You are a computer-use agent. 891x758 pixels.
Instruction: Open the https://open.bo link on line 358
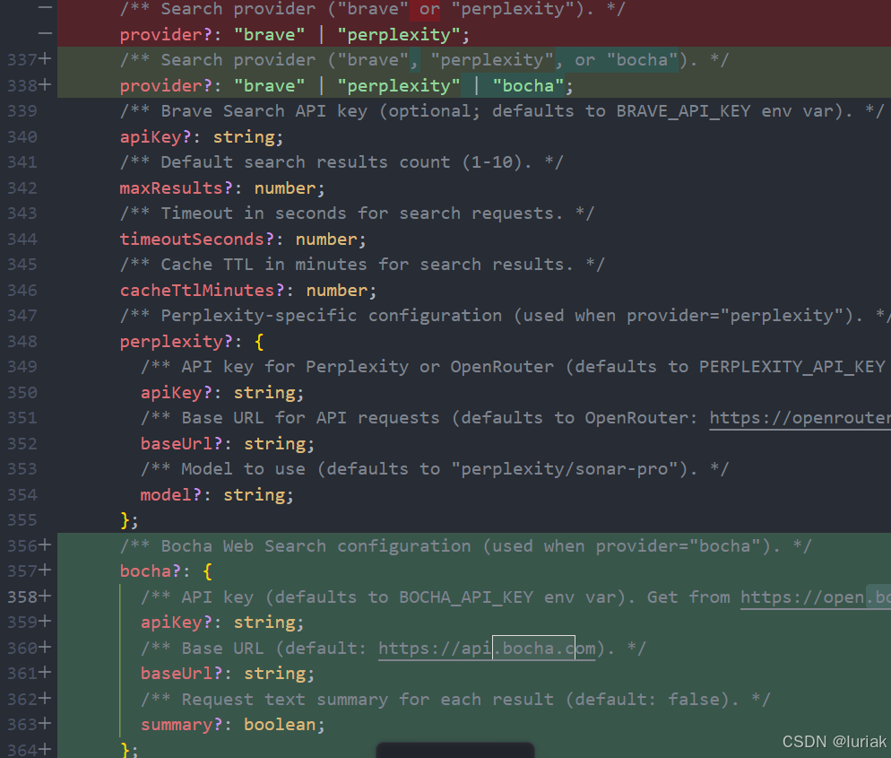click(x=816, y=597)
